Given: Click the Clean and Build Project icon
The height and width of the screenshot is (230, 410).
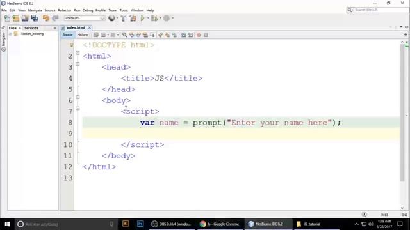Looking at the screenshot, I should [133, 19].
